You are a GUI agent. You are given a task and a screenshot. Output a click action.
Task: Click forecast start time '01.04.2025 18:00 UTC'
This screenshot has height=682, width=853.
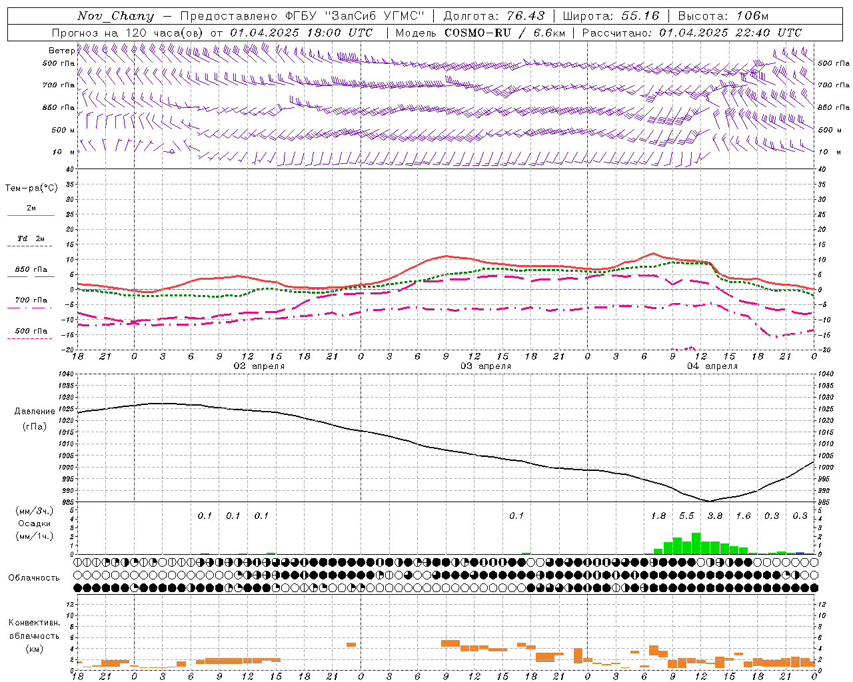click(x=301, y=33)
